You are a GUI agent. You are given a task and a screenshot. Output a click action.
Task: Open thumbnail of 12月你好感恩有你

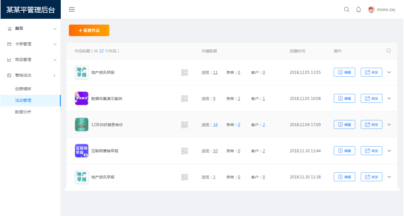(x=82, y=125)
